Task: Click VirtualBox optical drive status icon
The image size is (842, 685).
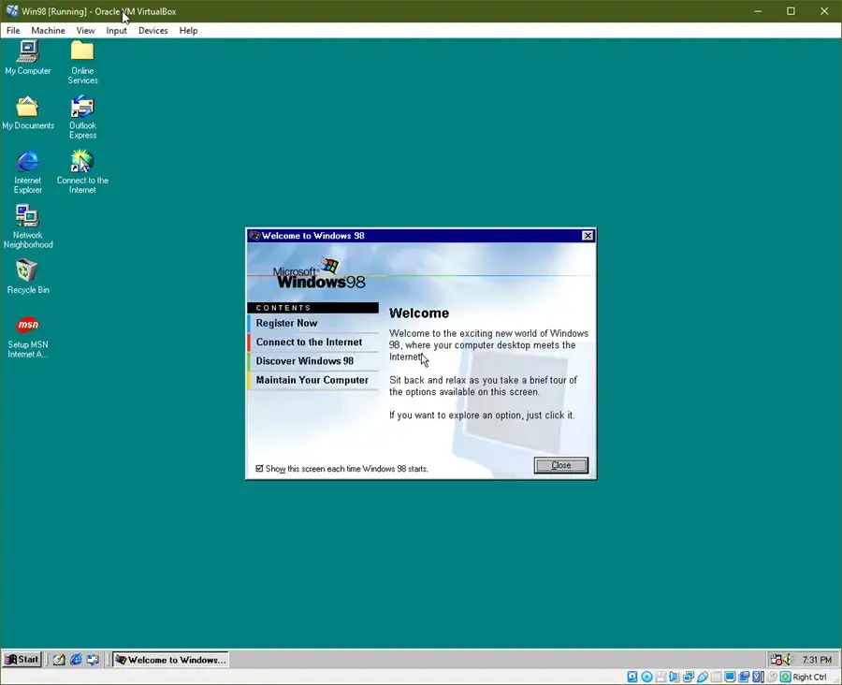Action: pyautogui.click(x=647, y=677)
